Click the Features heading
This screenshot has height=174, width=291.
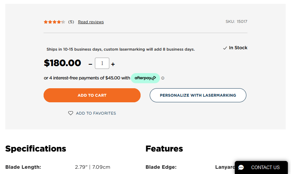164,149
